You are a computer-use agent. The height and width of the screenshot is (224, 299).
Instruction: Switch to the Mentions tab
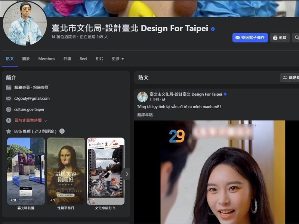point(47,59)
